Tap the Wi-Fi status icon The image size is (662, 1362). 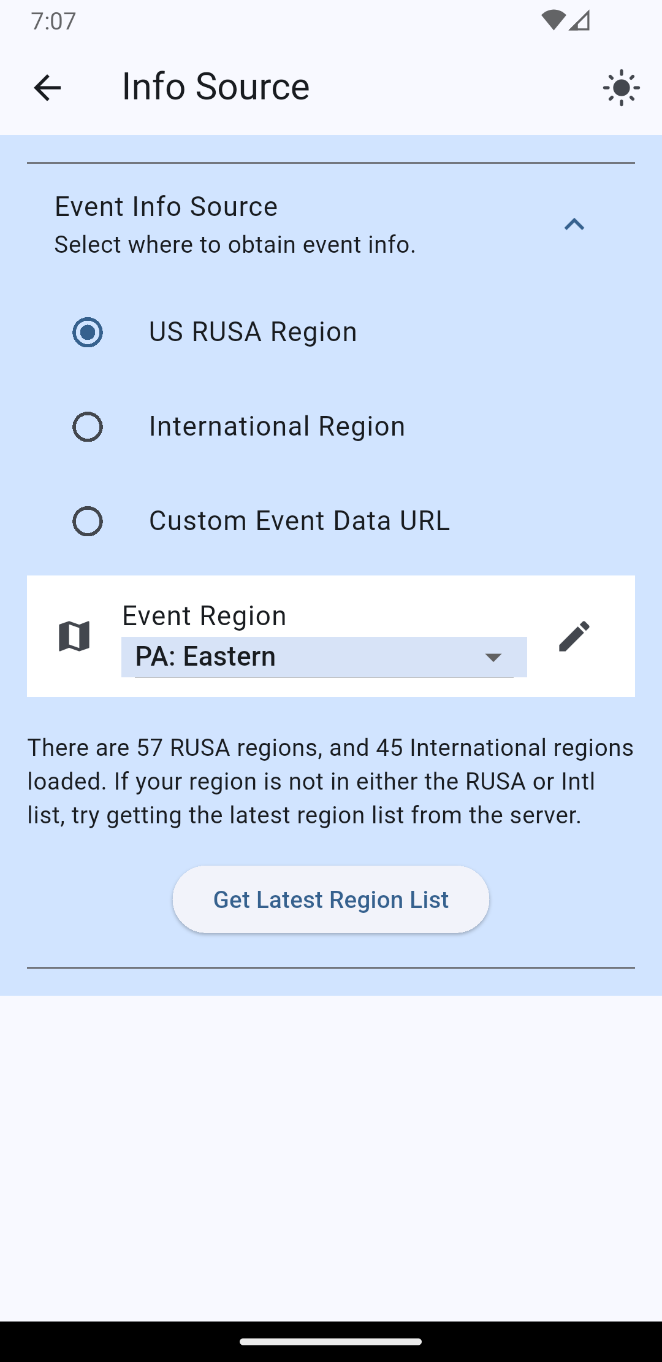552,20
